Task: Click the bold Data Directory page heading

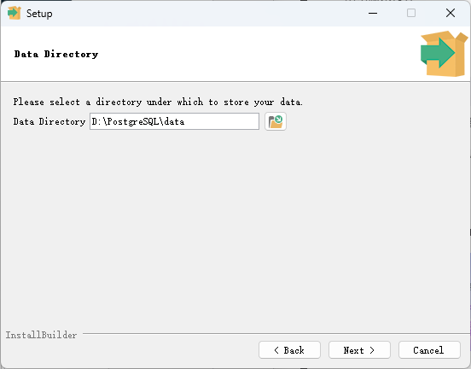Action: tap(56, 54)
